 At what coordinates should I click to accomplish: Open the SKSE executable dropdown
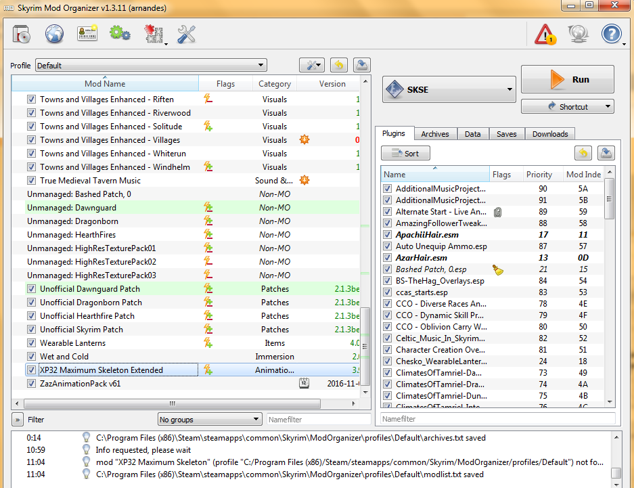449,89
